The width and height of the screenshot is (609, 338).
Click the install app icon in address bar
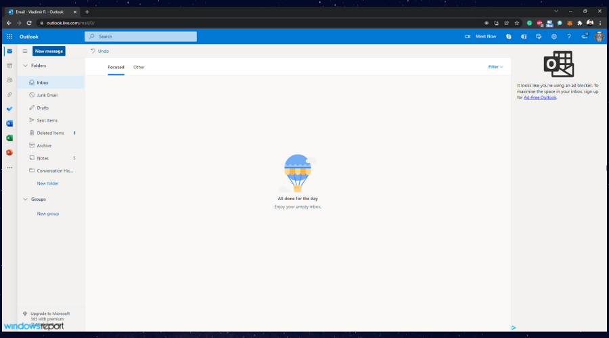pyautogui.click(x=497, y=23)
